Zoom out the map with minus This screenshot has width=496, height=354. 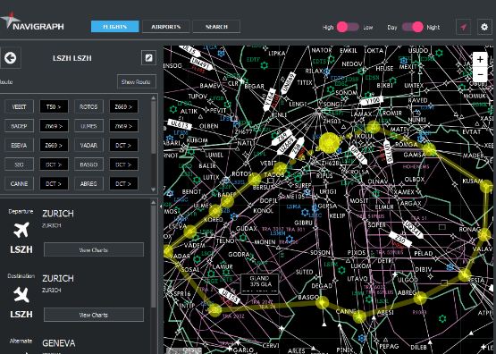pos(480,74)
